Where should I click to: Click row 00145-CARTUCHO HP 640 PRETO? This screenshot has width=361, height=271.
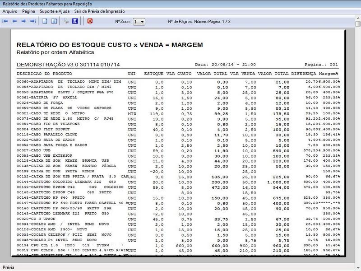(x=178, y=198)
